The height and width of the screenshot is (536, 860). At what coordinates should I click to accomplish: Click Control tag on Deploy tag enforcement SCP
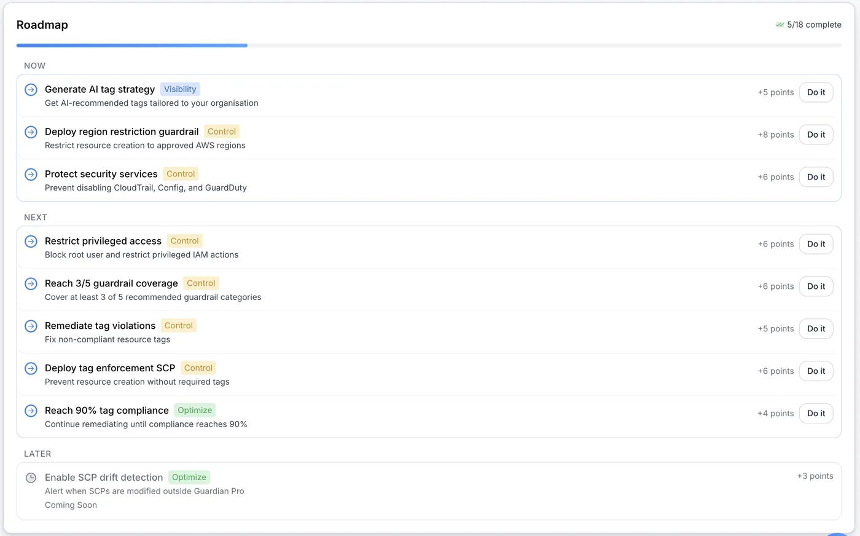tap(198, 368)
